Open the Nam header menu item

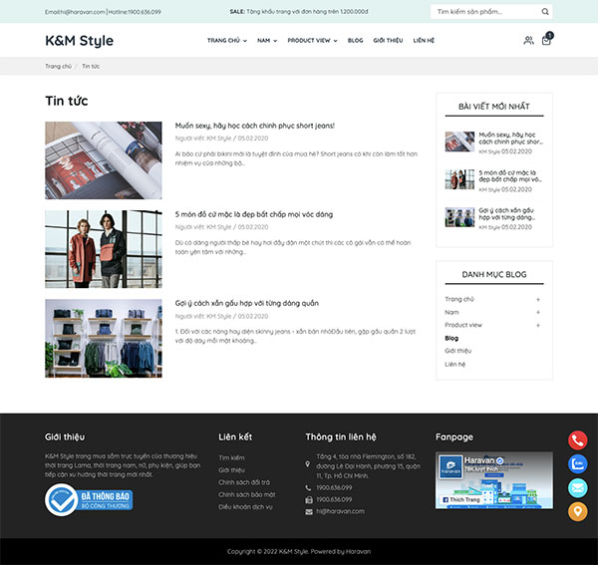tap(263, 41)
